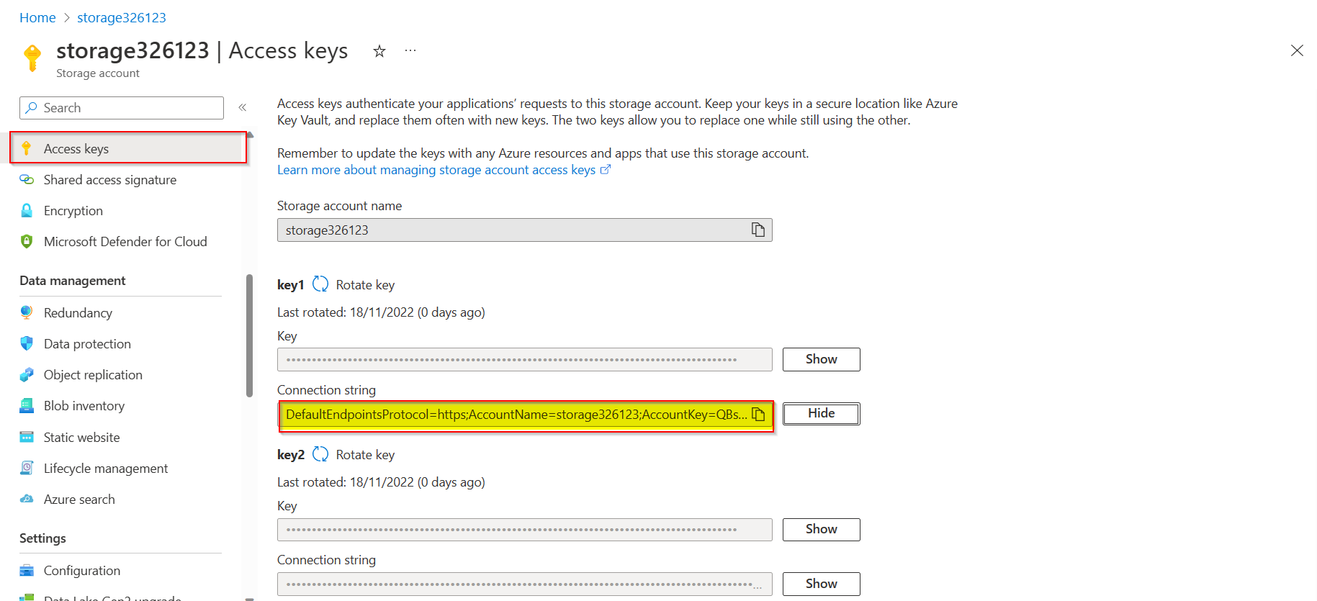Click the Encryption lock icon

click(27, 210)
